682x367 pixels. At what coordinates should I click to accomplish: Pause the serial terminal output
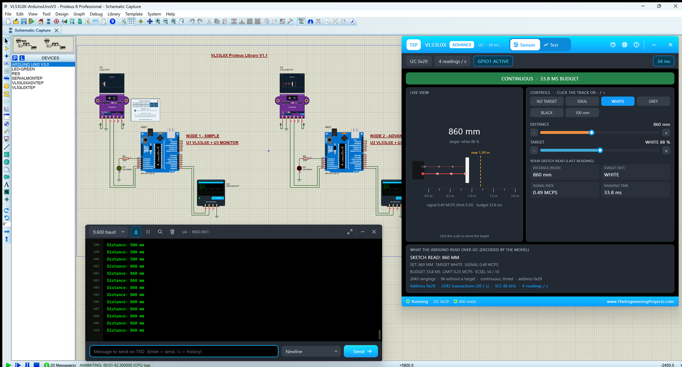(148, 232)
